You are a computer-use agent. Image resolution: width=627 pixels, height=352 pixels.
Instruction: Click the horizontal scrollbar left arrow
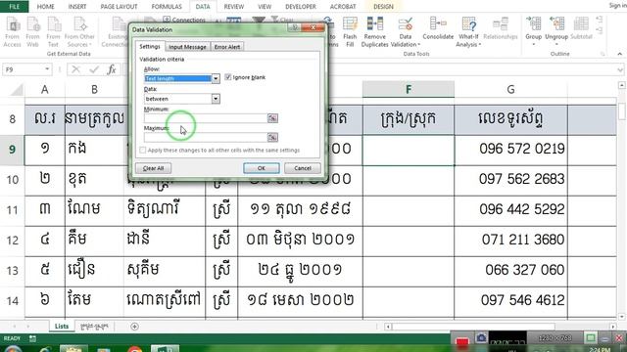pos(388,327)
